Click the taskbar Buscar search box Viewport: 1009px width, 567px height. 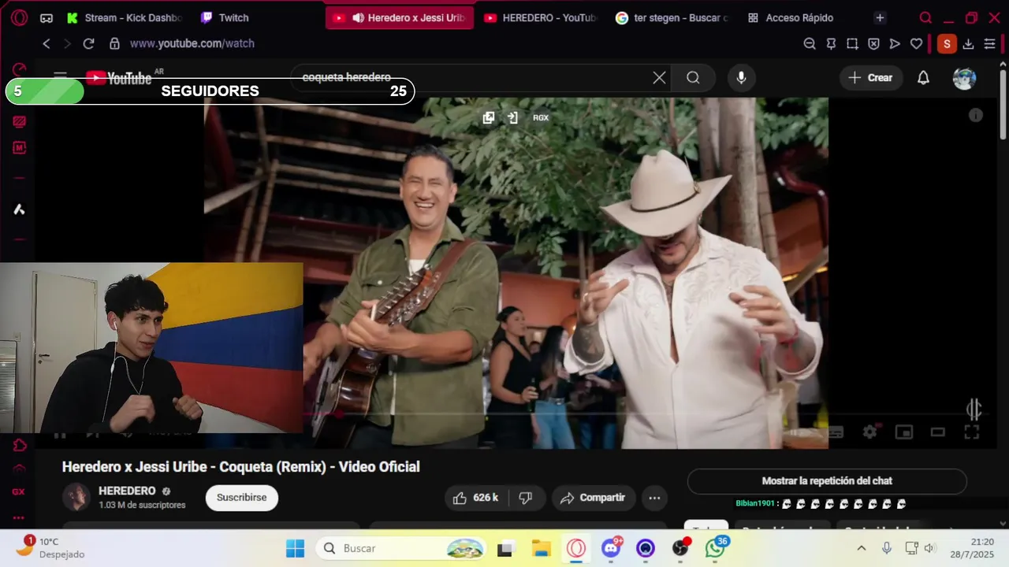[x=402, y=548]
